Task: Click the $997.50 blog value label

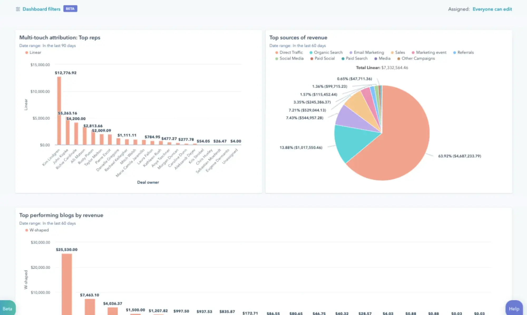Action: [181, 311]
